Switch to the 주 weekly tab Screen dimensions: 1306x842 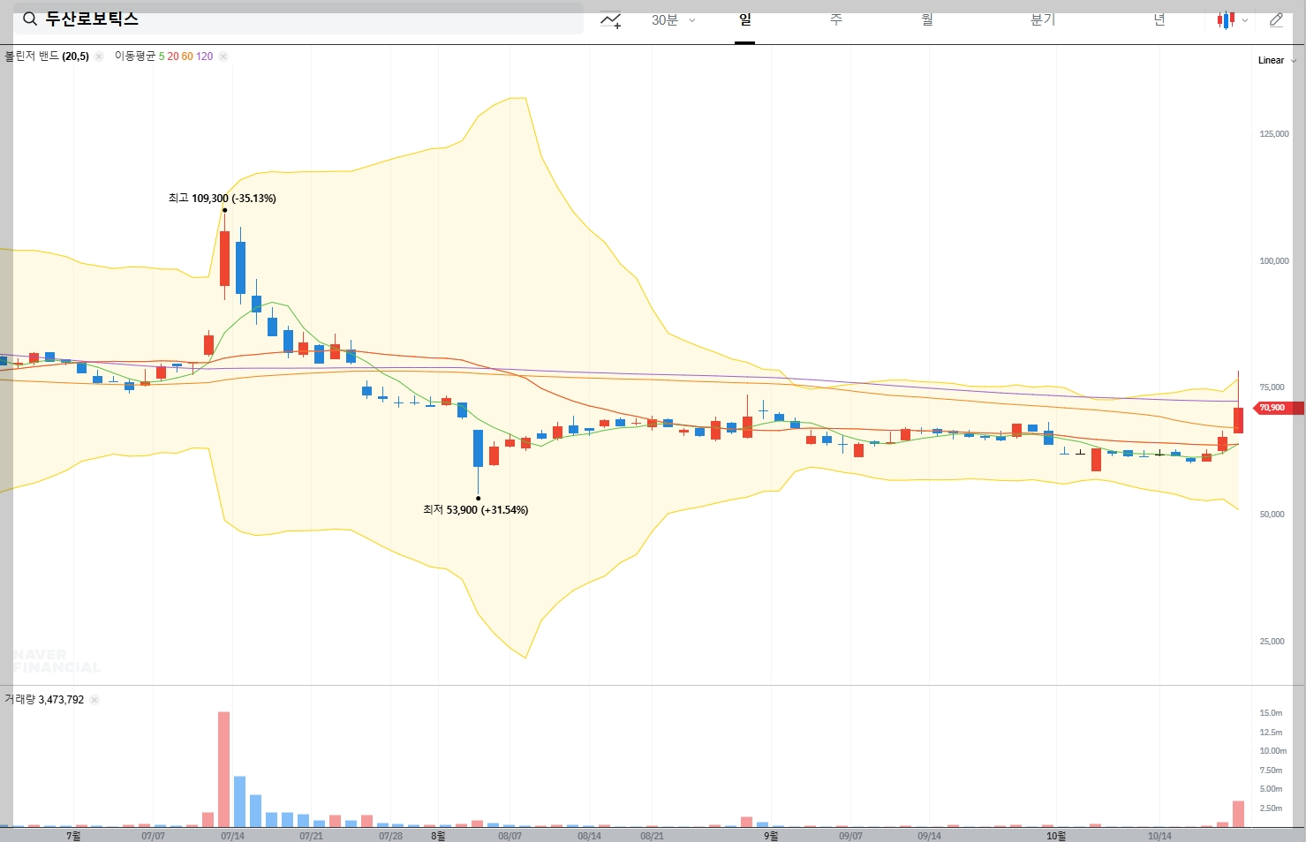point(836,19)
